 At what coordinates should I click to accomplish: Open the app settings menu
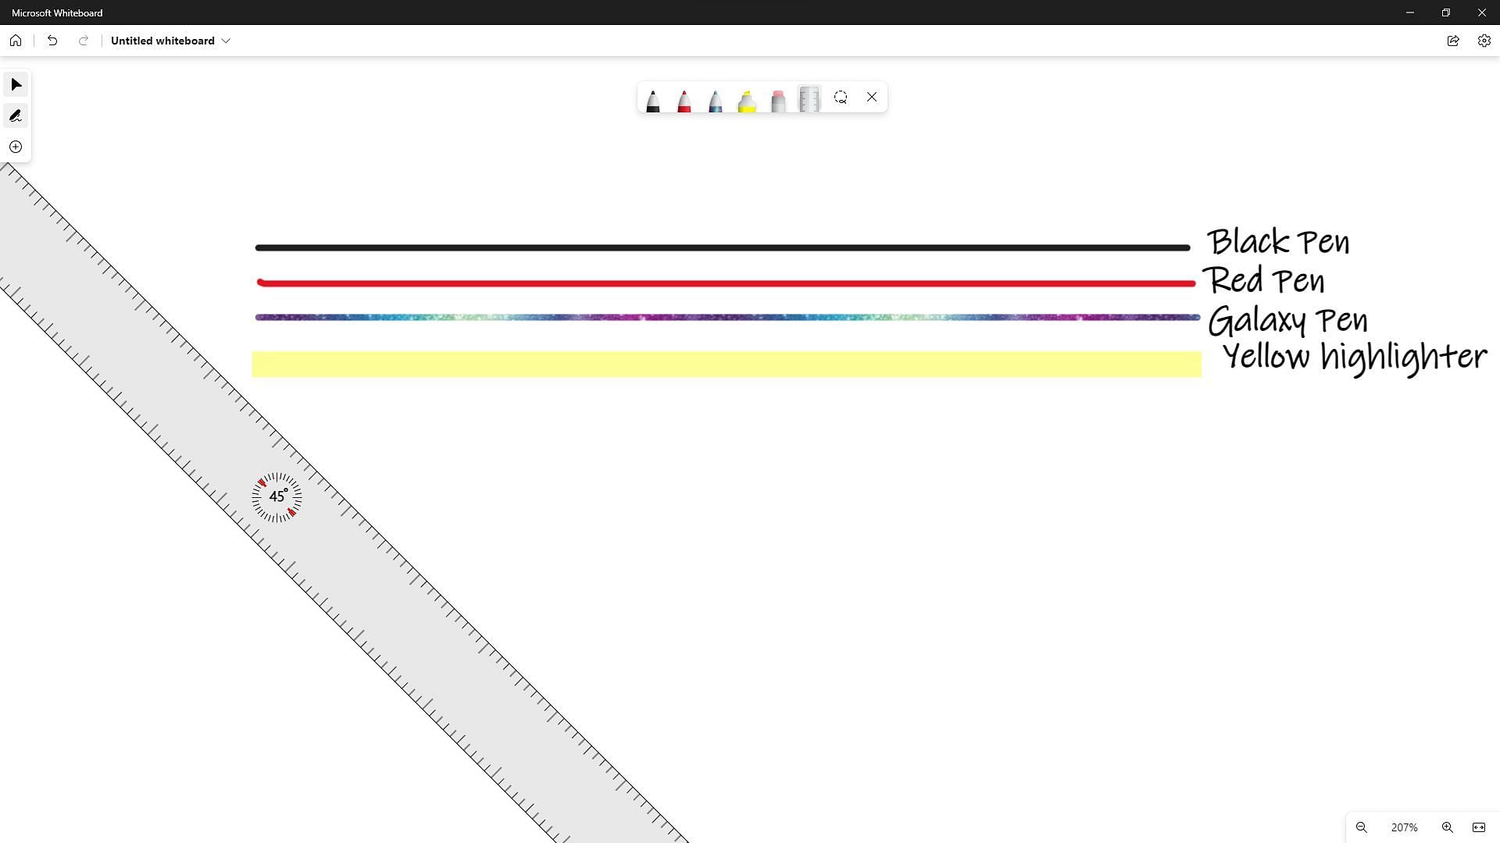click(x=1484, y=40)
